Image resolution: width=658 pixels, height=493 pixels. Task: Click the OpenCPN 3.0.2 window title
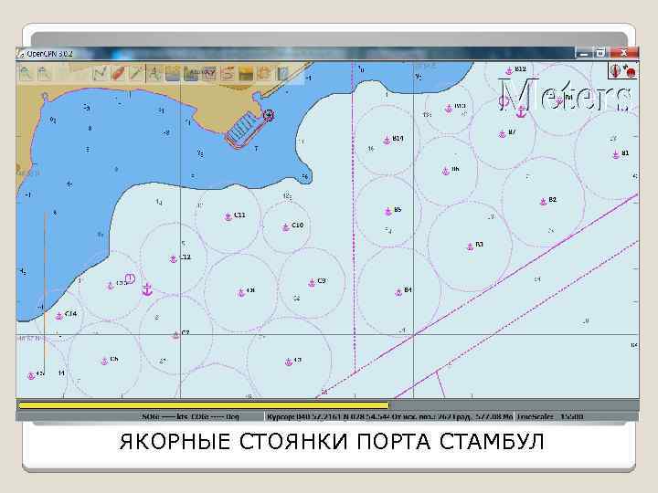(49, 54)
